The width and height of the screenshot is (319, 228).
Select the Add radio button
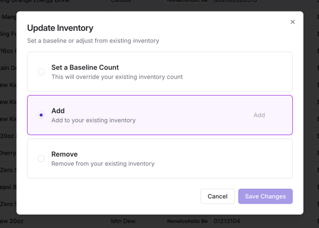(x=41, y=115)
